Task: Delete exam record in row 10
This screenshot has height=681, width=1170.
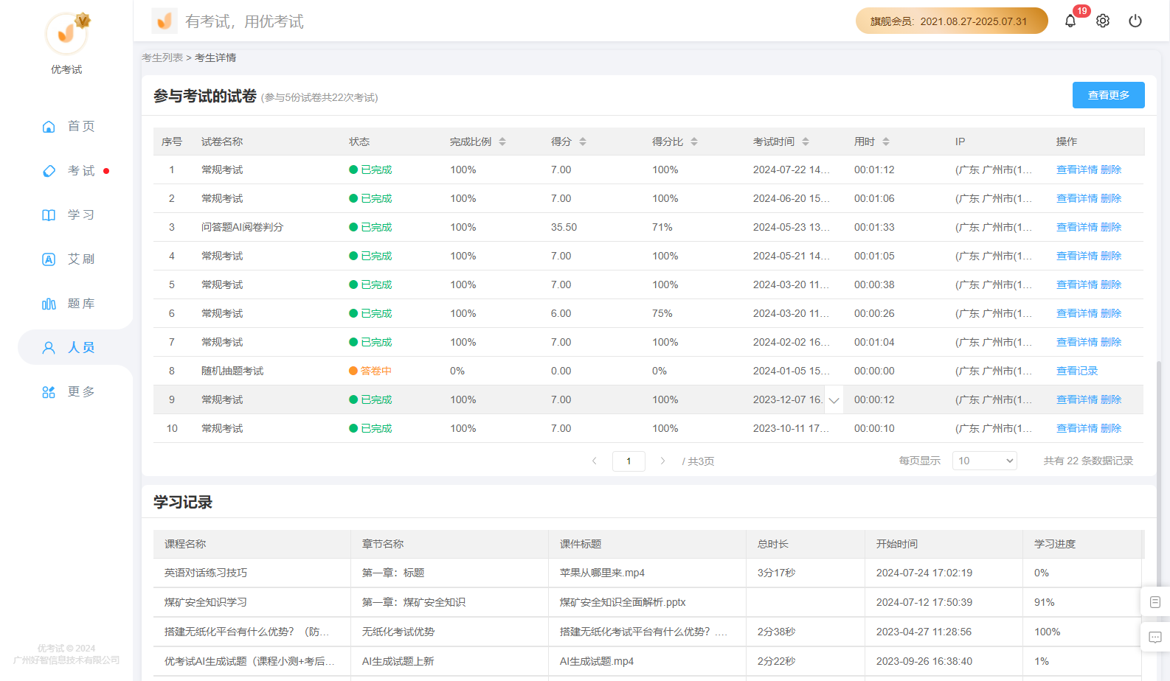Action: [x=1111, y=428]
